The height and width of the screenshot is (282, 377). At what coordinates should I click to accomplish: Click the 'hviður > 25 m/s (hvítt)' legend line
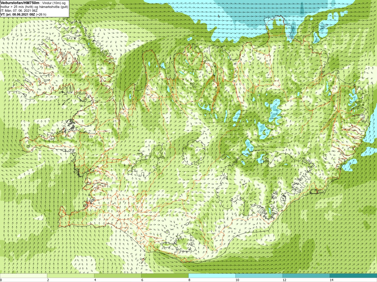coord(18,7)
